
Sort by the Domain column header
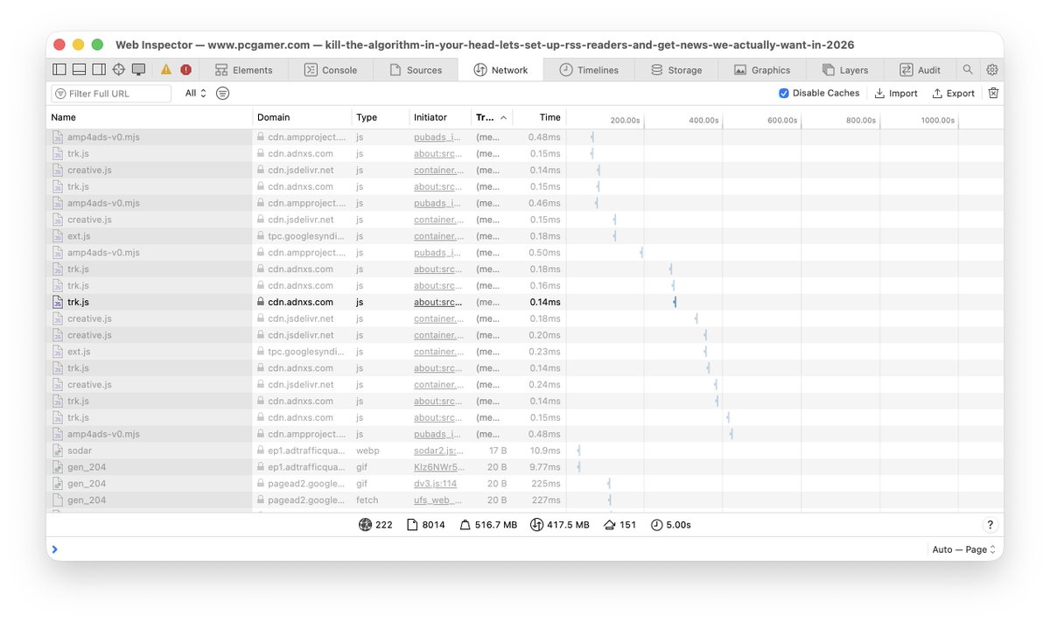click(x=303, y=117)
